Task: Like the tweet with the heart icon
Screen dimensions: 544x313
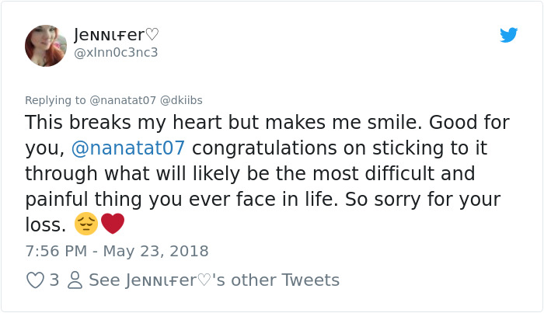Action: (35, 280)
